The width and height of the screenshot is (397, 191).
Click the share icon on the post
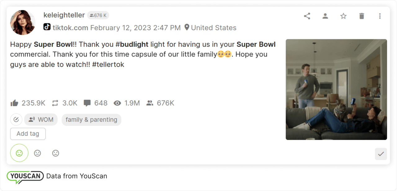(307, 16)
